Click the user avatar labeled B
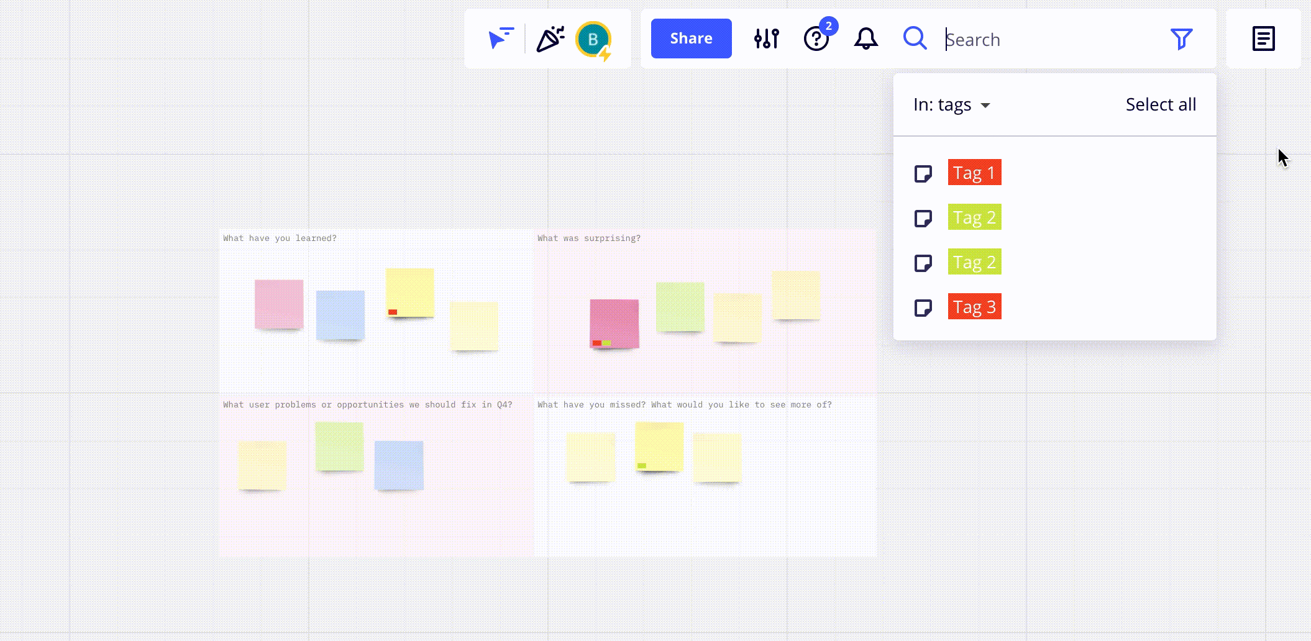1311x641 pixels. pyautogui.click(x=593, y=39)
